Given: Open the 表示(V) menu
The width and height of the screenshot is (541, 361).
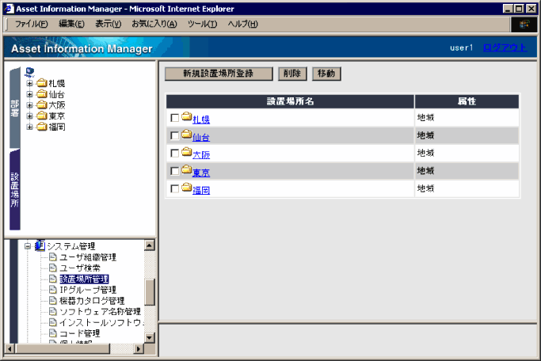Looking at the screenshot, I should coord(108,24).
